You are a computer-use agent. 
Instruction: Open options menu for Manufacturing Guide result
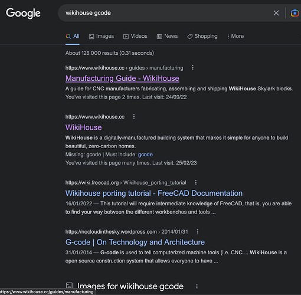pyautogui.click(x=192, y=67)
